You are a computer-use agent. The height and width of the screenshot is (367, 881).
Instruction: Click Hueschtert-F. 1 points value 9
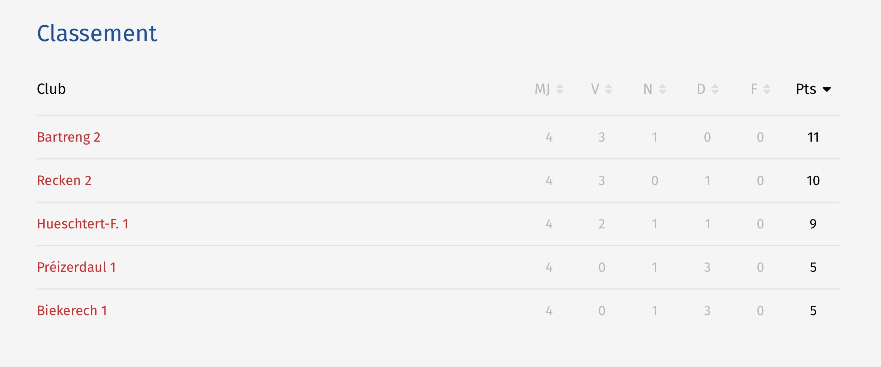(x=813, y=224)
